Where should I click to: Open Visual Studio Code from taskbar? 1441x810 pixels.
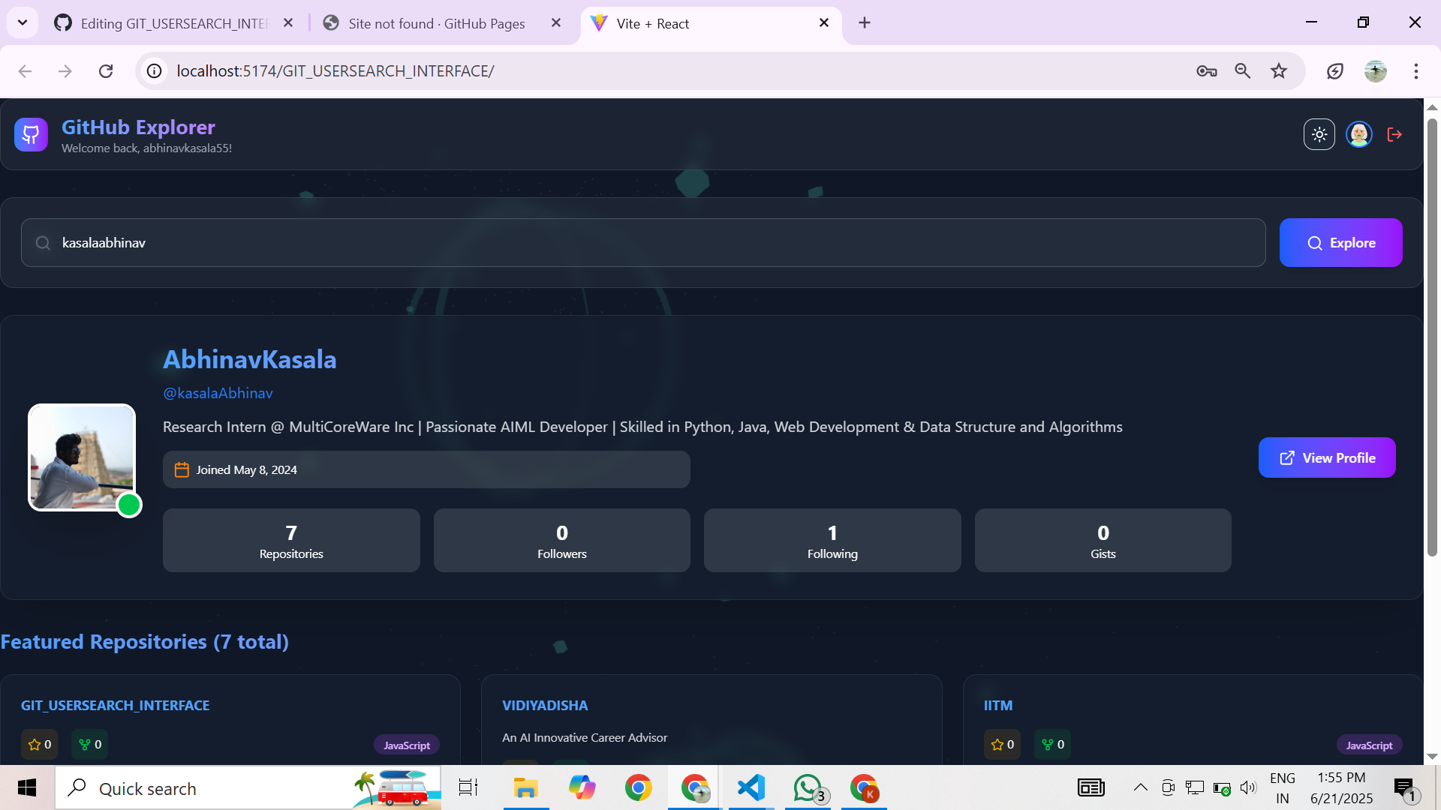(x=751, y=788)
